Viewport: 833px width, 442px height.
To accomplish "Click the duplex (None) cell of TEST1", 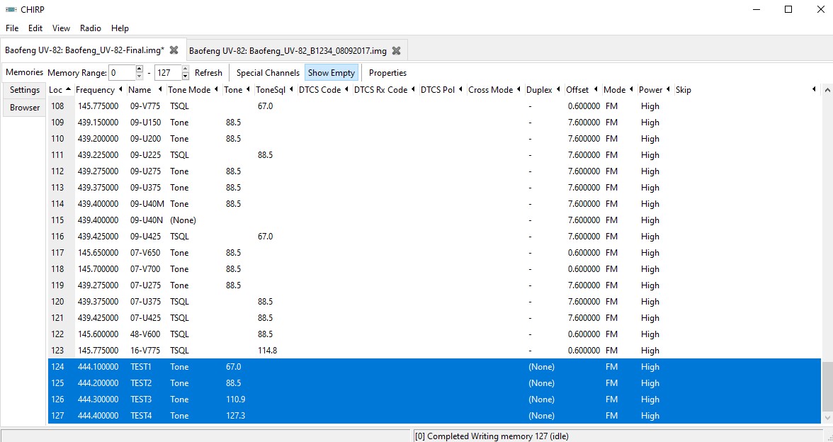I will (x=541, y=367).
